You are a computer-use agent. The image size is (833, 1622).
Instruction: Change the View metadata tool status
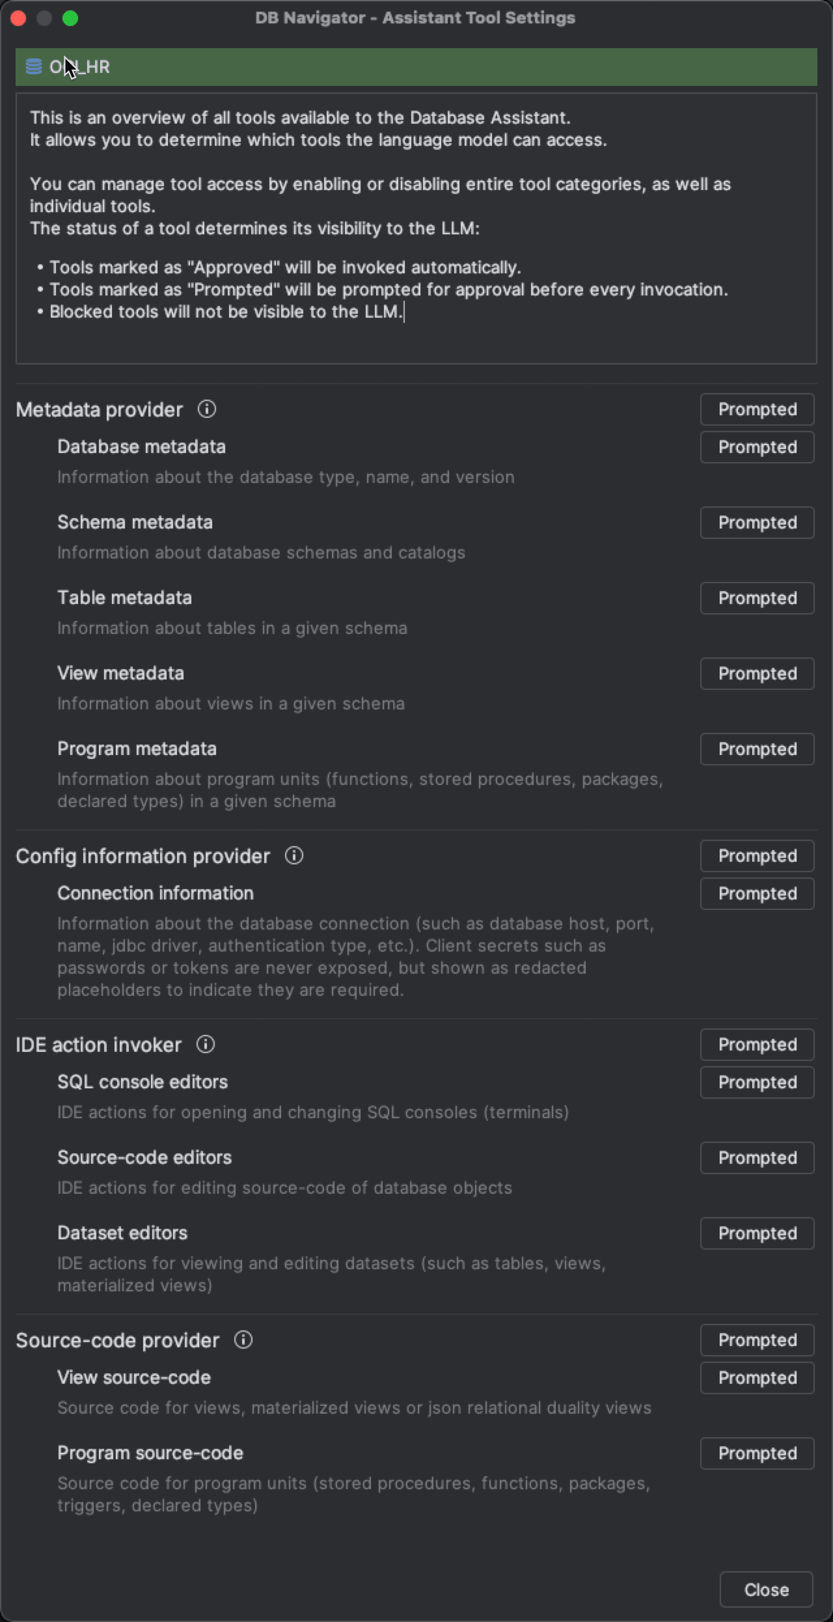tap(757, 673)
